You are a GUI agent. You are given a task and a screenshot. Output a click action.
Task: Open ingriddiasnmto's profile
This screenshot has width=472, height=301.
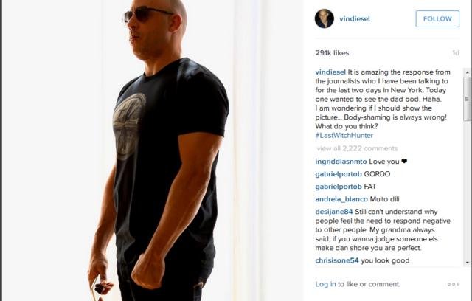coord(341,162)
